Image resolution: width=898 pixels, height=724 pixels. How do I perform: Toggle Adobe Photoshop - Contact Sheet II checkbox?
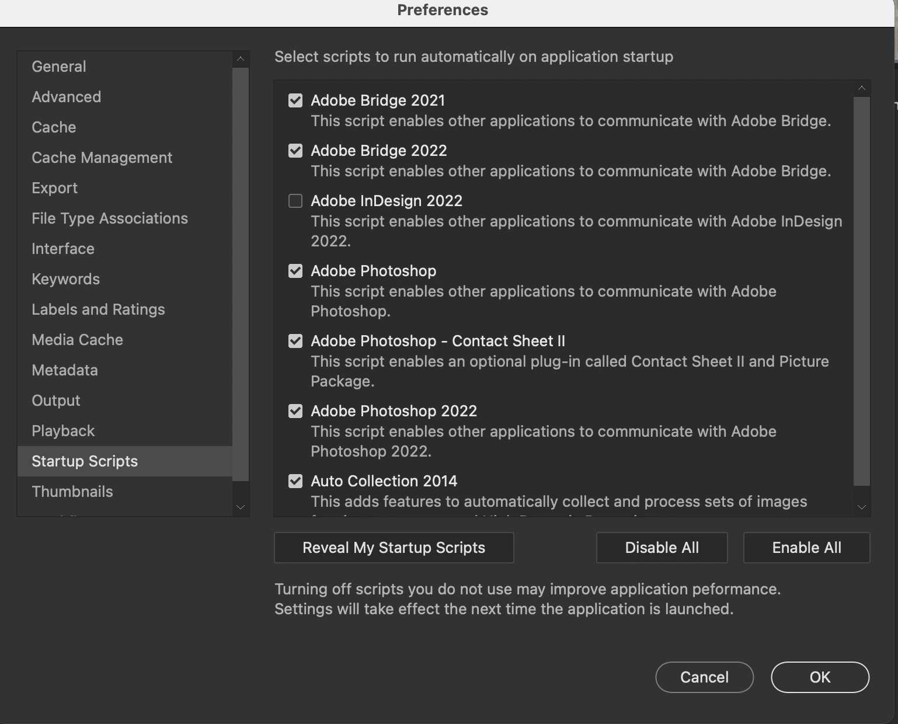295,341
